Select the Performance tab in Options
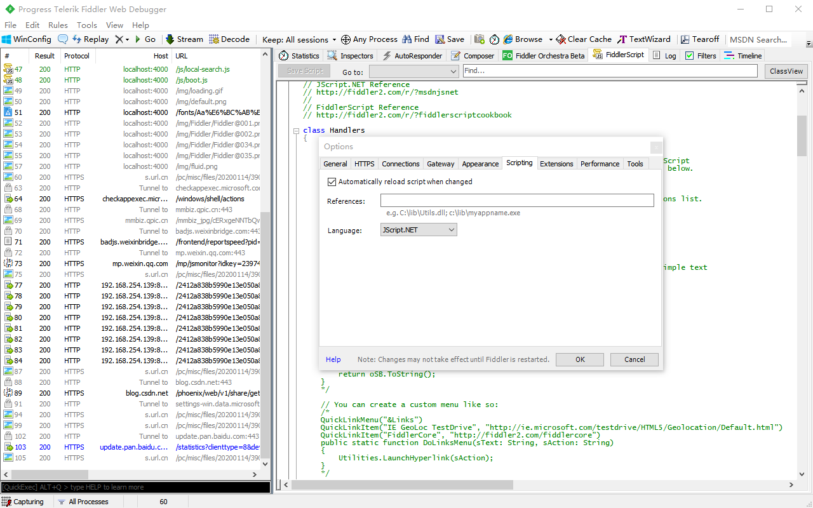The height and width of the screenshot is (508, 813). 600,164
